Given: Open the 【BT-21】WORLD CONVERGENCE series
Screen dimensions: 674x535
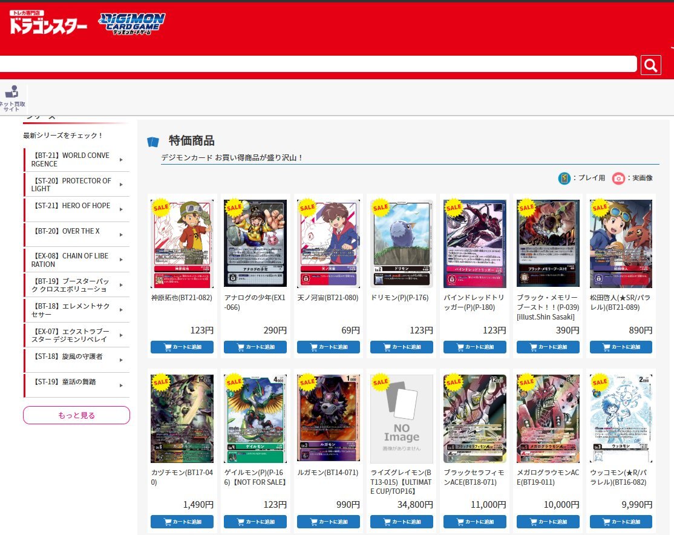Looking at the screenshot, I should pyautogui.click(x=77, y=160).
